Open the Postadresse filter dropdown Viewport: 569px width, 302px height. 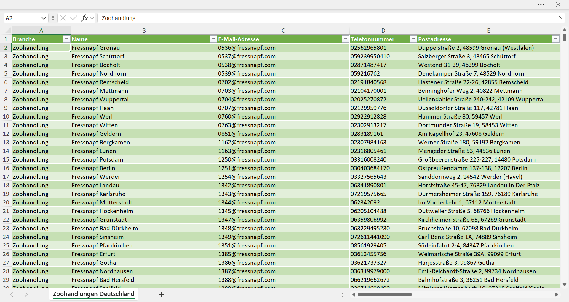[x=556, y=39]
